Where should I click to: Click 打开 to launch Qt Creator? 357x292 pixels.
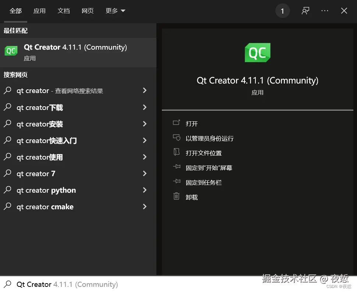point(192,123)
